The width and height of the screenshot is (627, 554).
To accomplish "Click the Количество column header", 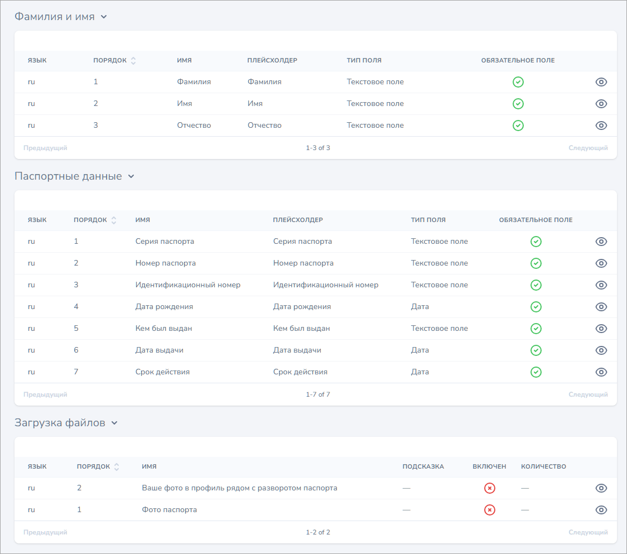I will (x=543, y=466).
